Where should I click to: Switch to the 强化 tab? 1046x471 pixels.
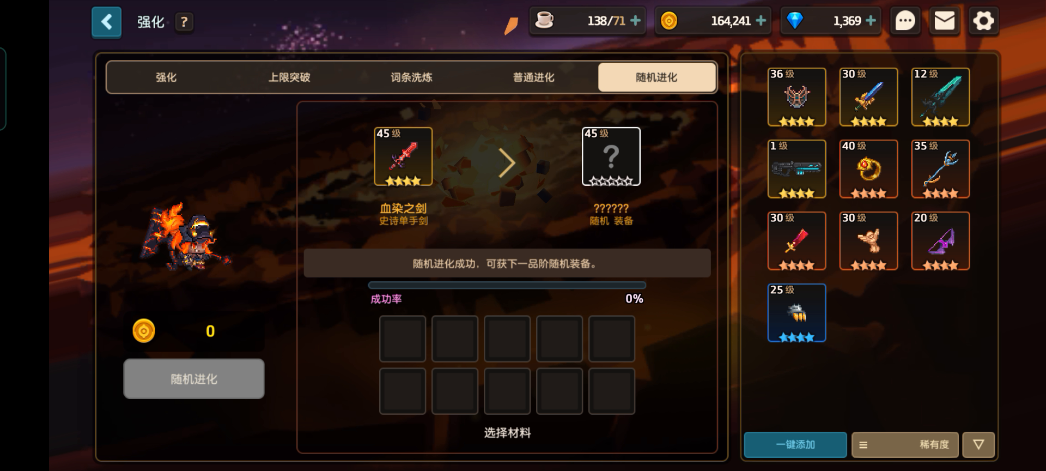[166, 77]
